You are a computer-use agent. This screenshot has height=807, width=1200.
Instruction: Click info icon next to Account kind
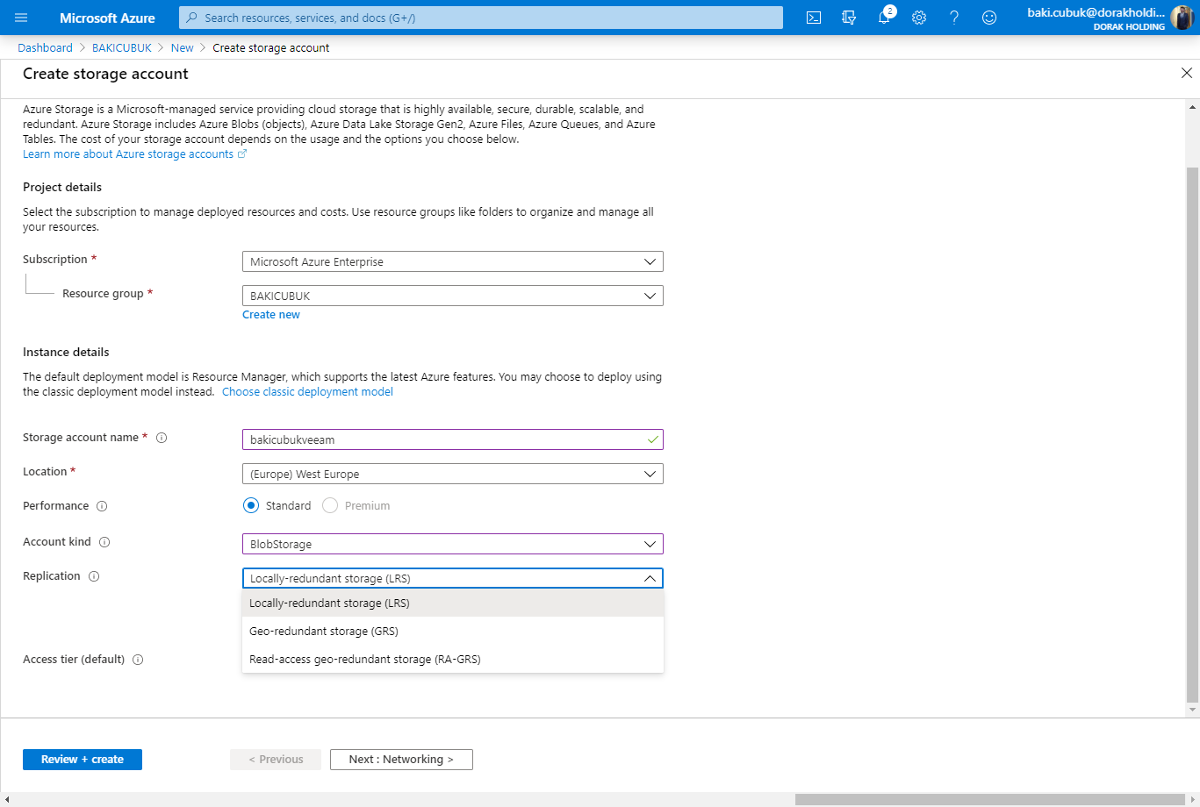(x=104, y=542)
